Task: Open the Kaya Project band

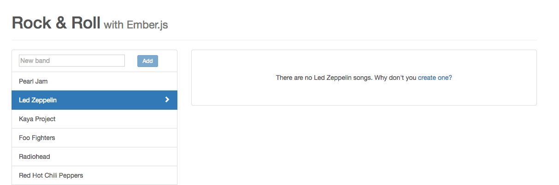Action: click(94, 119)
